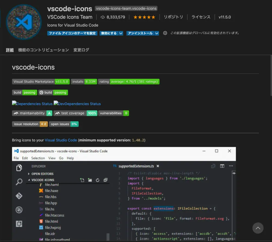
Task: Click the vertical scrollbar on right edge
Action: [x=271, y=76]
